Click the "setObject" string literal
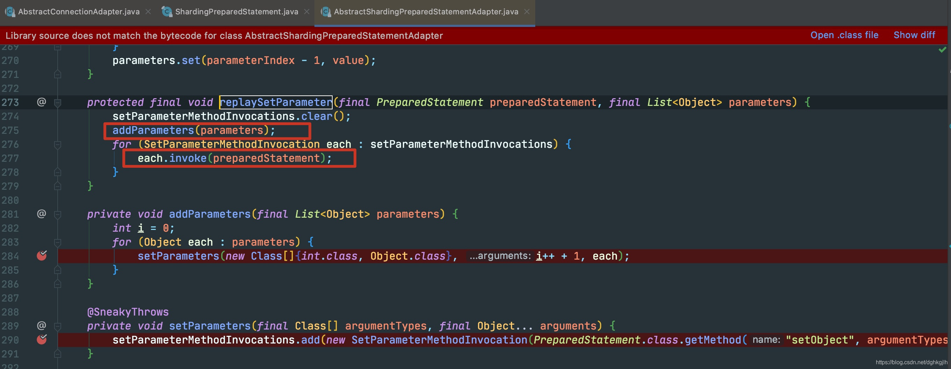 [819, 340]
